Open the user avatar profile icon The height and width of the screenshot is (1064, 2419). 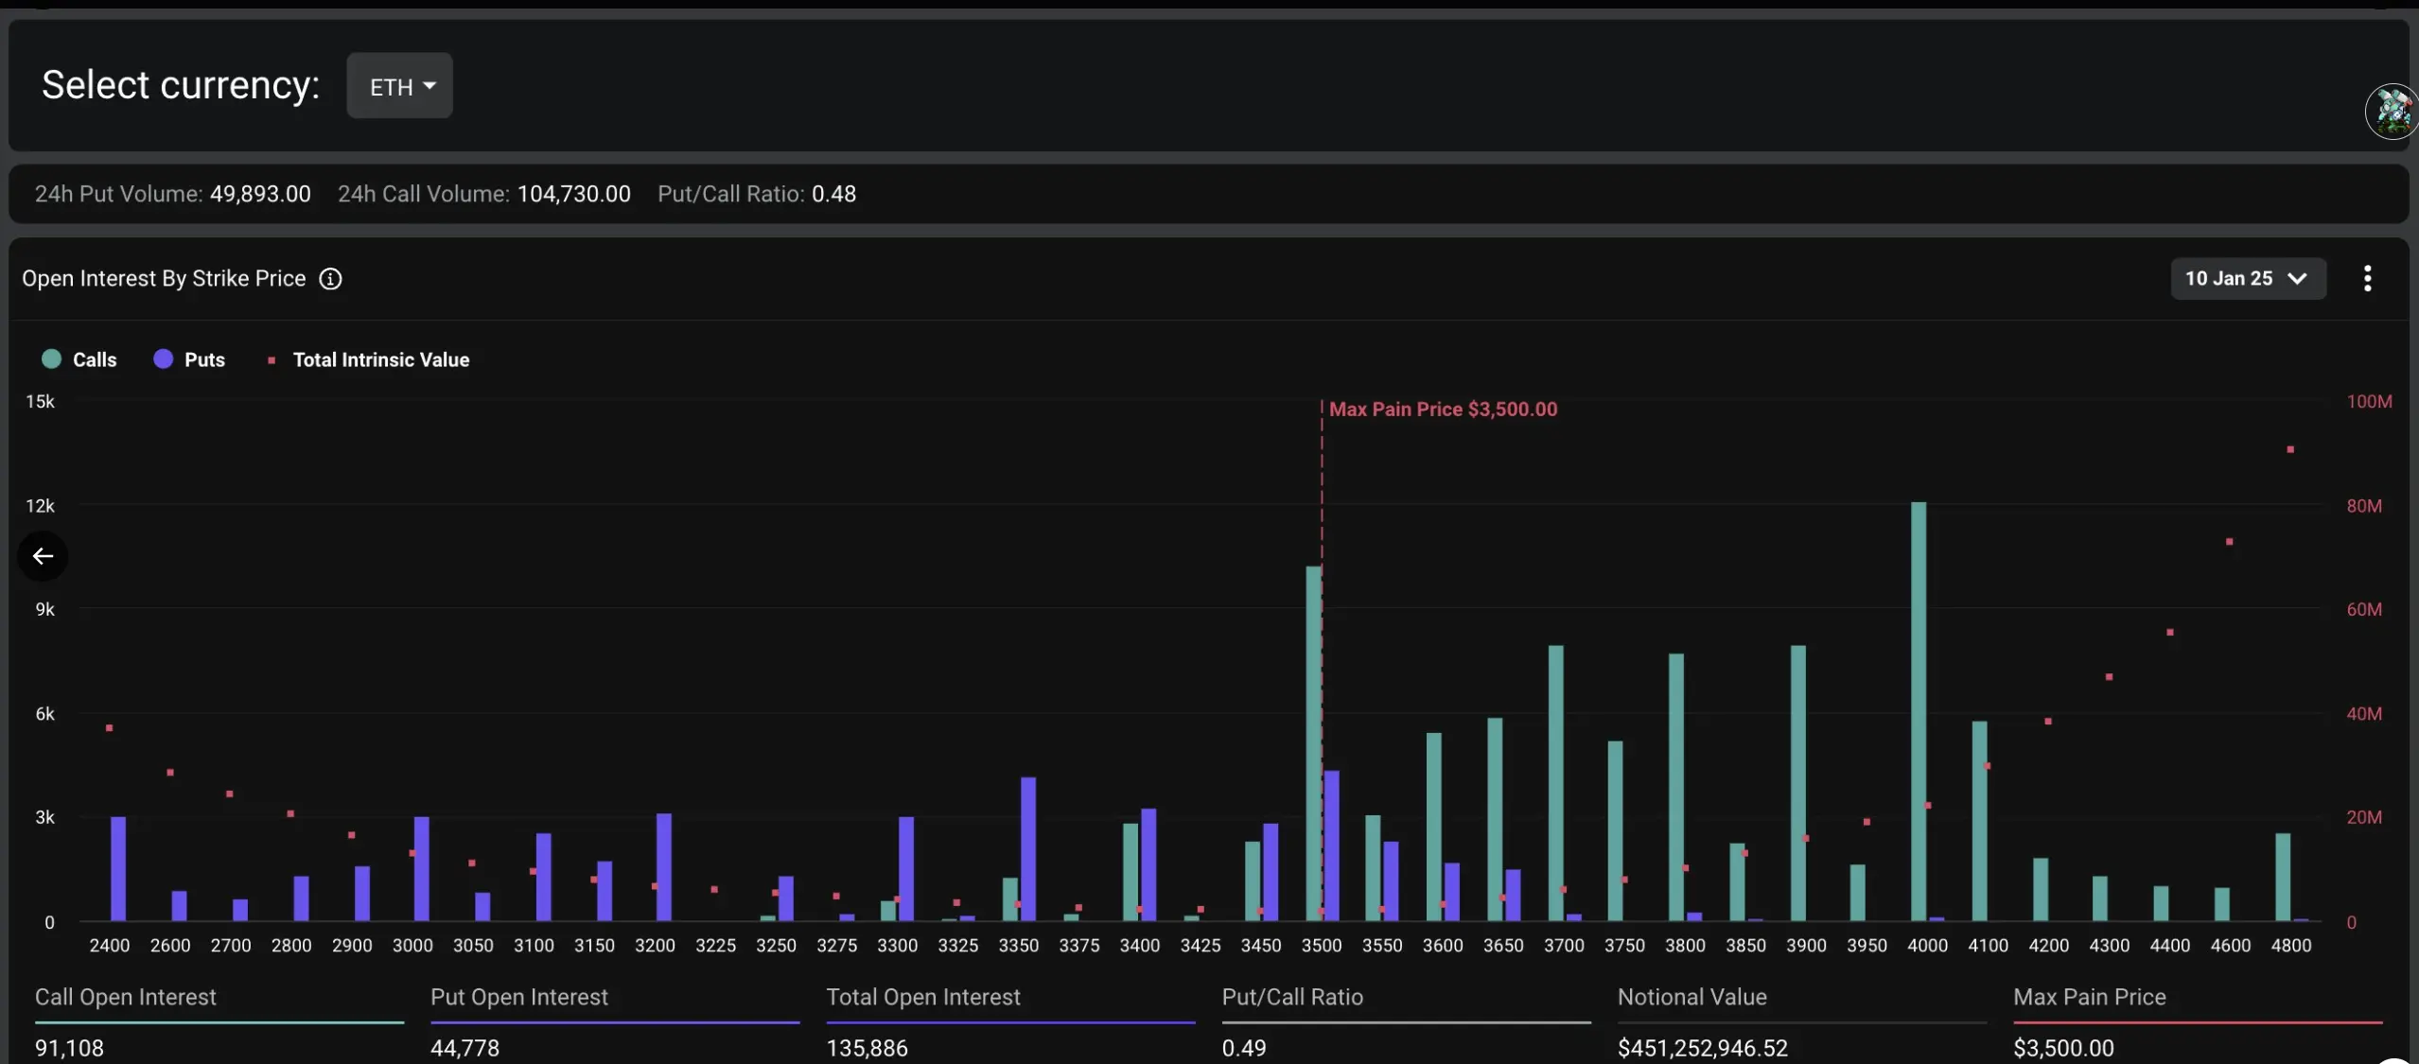[2393, 112]
